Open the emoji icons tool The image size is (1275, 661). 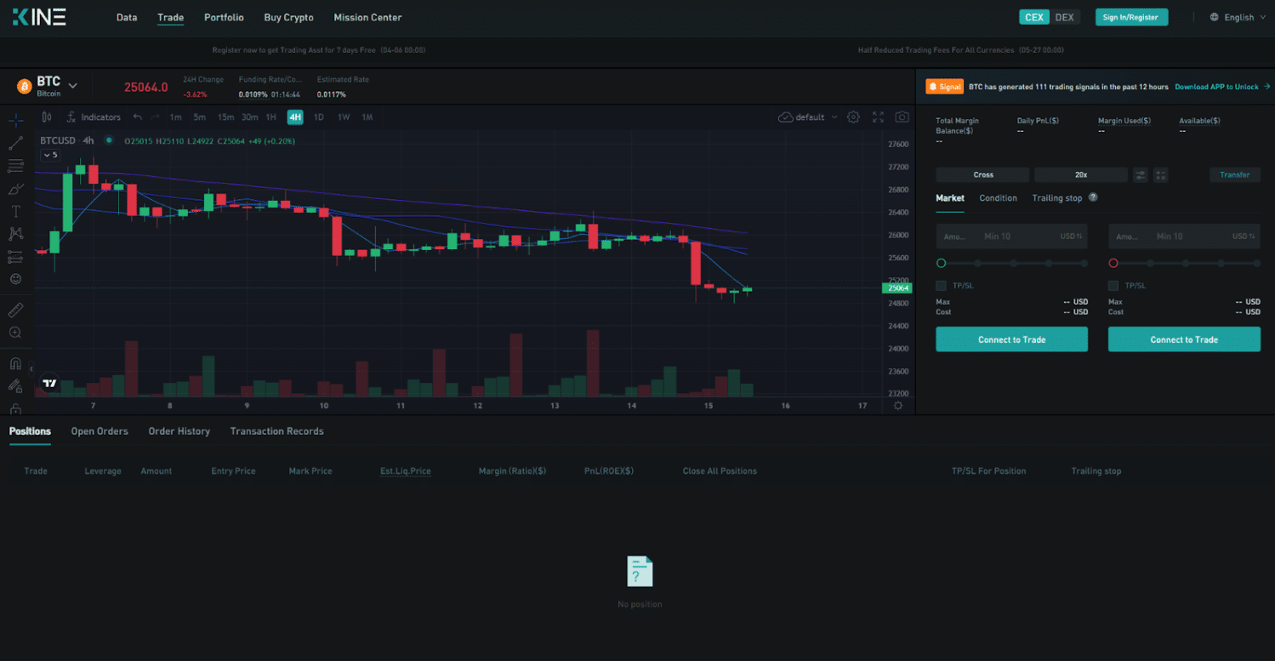click(15, 278)
